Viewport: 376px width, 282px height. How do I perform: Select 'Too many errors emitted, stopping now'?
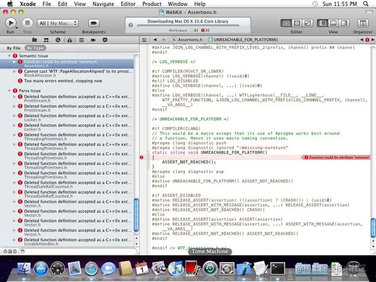coord(63,81)
